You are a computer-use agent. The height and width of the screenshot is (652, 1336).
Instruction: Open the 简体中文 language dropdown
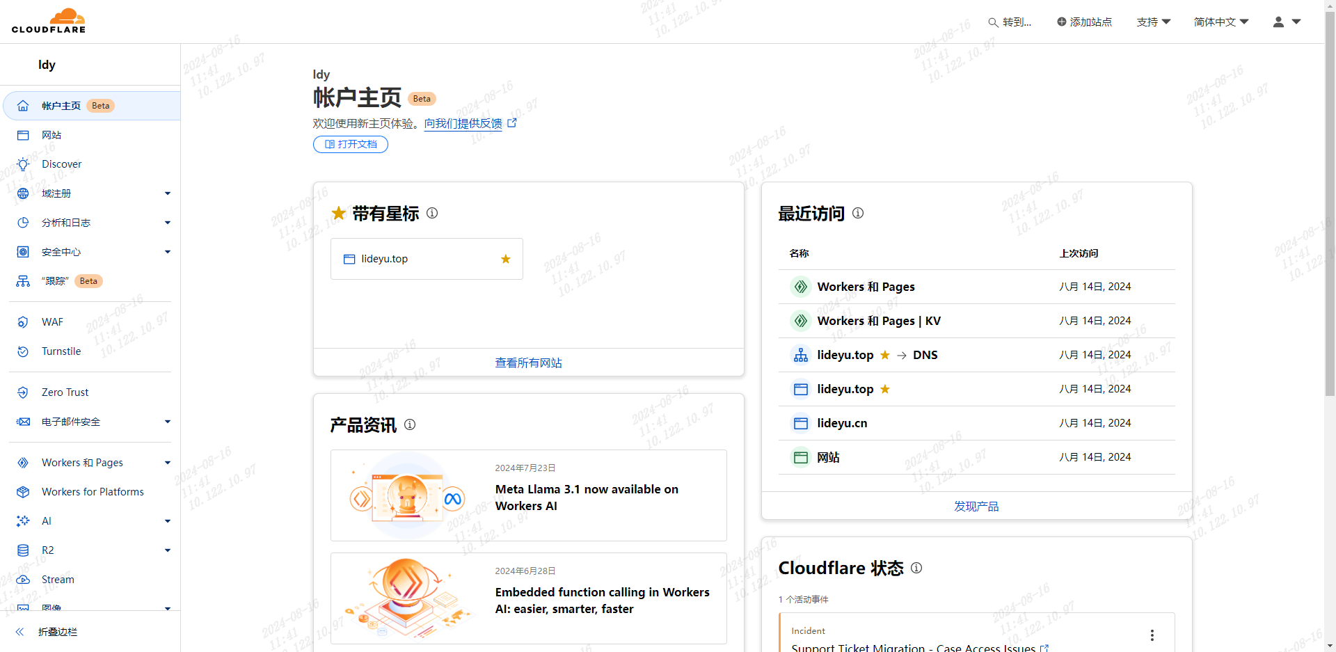point(1221,22)
